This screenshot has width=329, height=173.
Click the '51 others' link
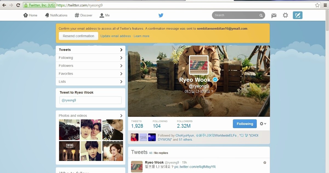(186, 139)
